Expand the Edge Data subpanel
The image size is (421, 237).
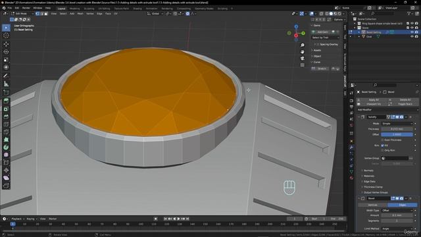point(370,182)
